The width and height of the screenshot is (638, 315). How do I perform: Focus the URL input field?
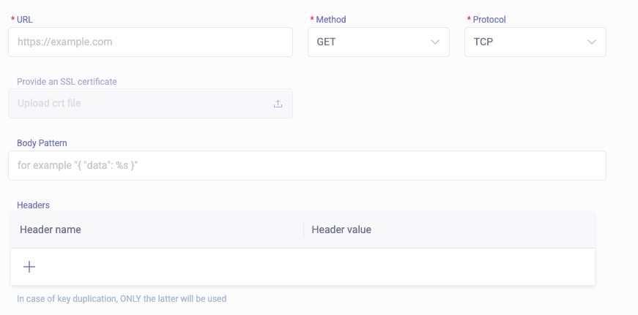tap(150, 42)
